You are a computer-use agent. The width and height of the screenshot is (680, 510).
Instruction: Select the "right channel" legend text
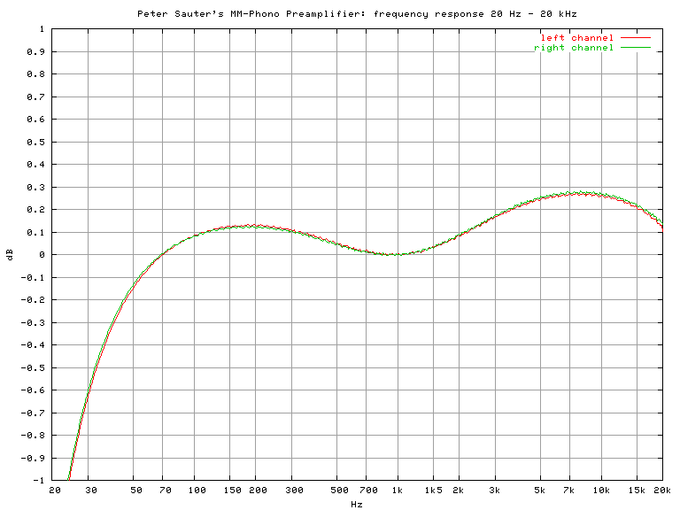pos(573,48)
